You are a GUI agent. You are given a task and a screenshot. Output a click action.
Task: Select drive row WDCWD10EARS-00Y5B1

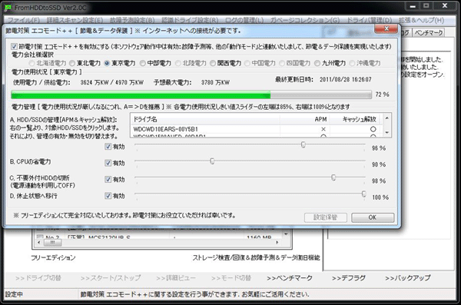[x=257, y=129]
